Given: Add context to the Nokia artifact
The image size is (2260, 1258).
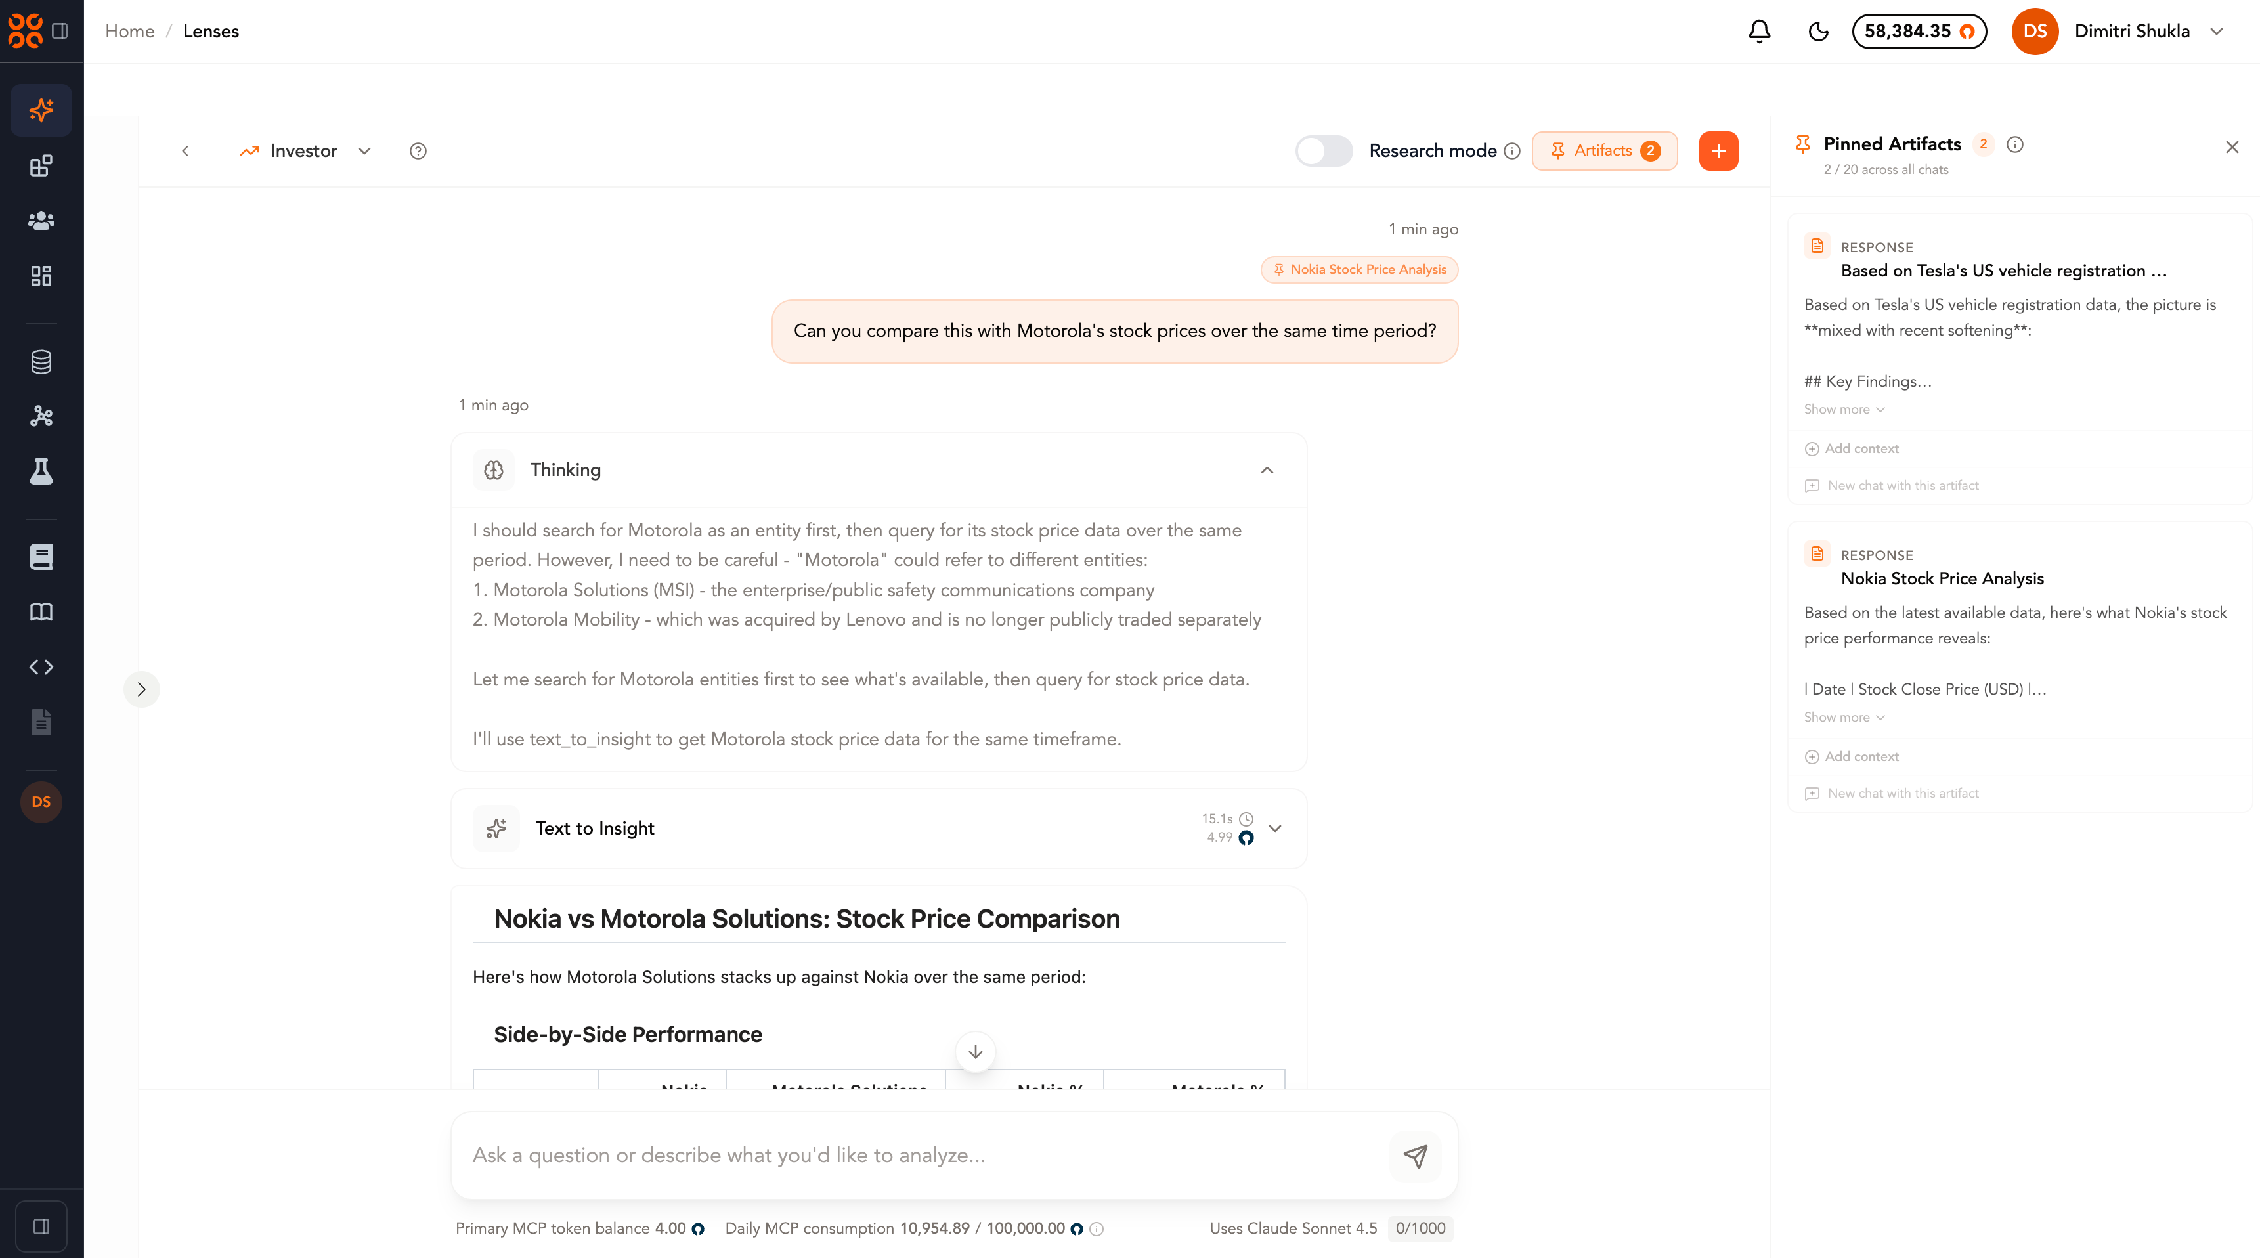Looking at the screenshot, I should point(1851,757).
